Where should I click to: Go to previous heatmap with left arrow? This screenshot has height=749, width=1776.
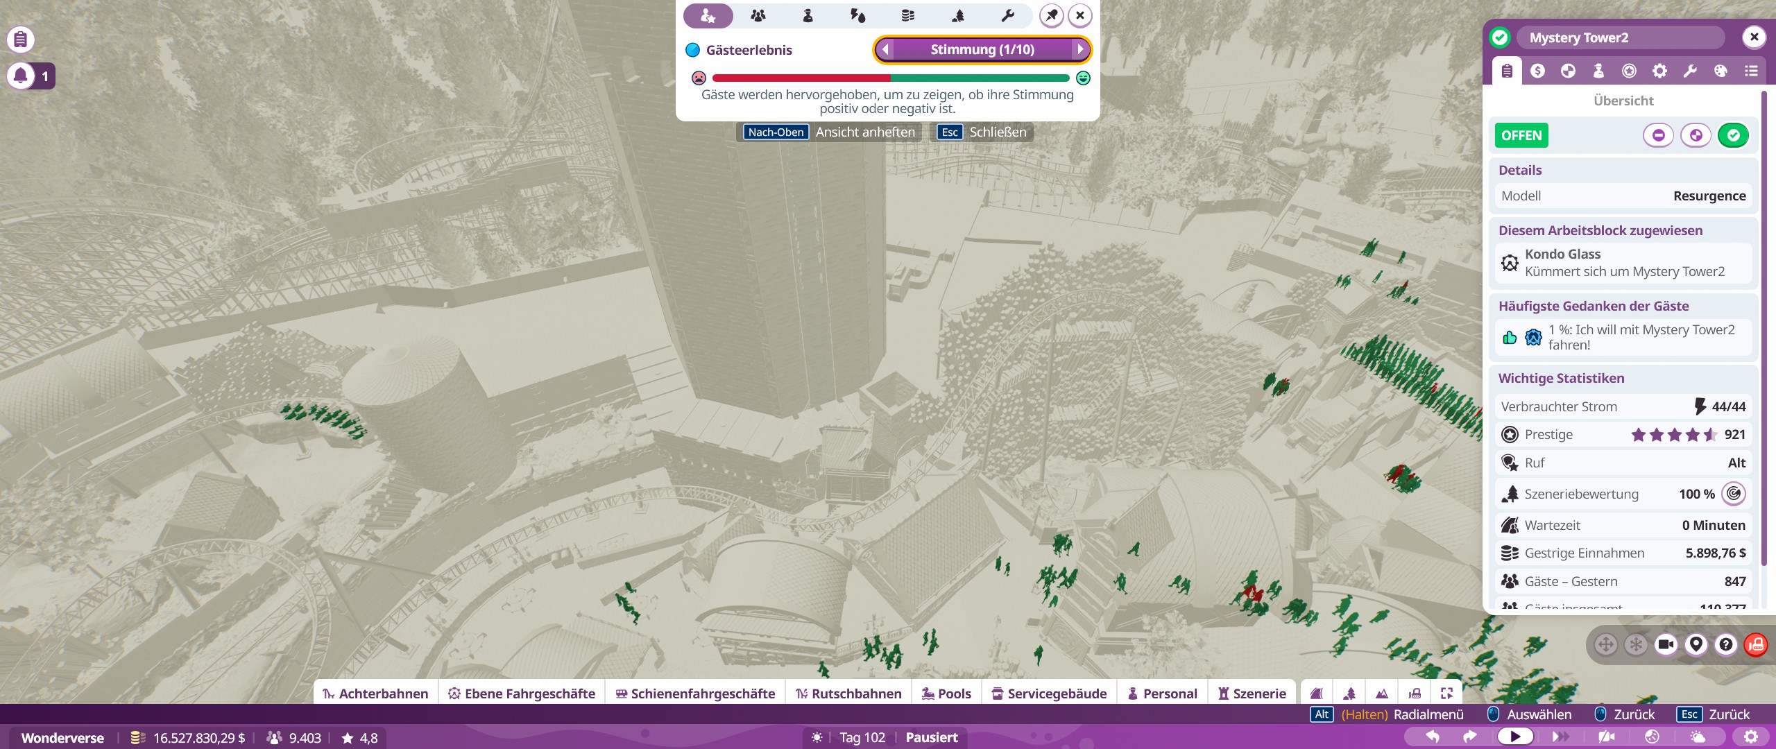tap(885, 49)
